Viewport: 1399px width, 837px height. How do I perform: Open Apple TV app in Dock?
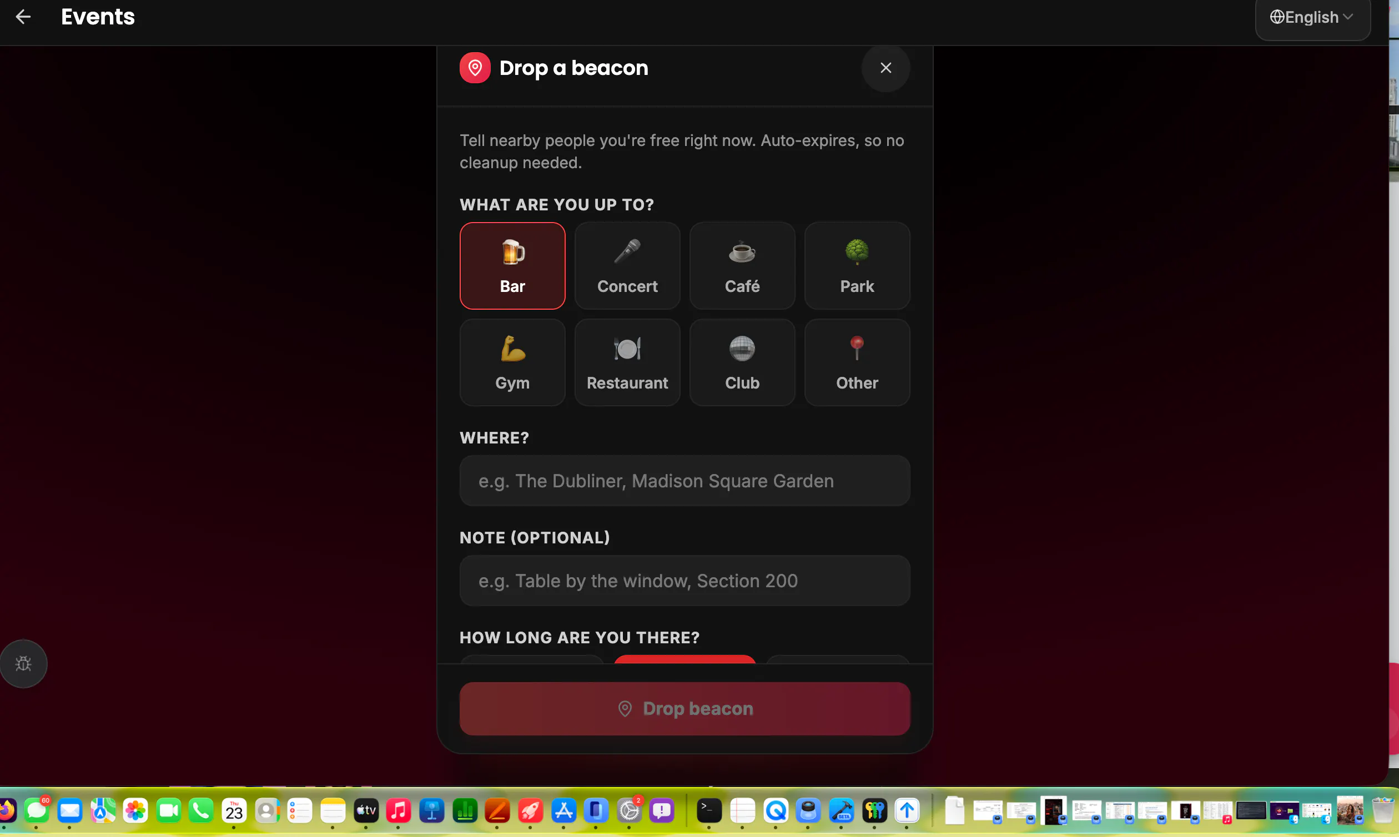point(366,811)
